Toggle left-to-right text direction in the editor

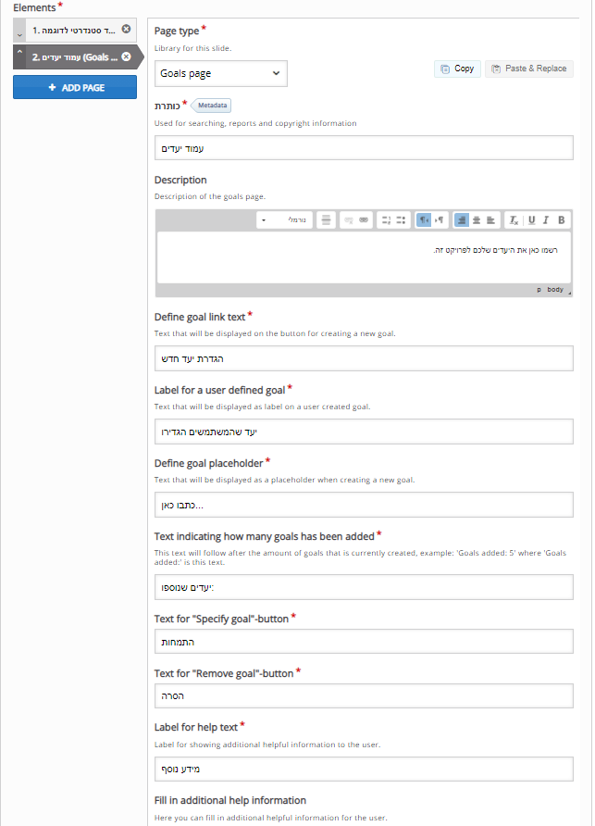(x=438, y=219)
